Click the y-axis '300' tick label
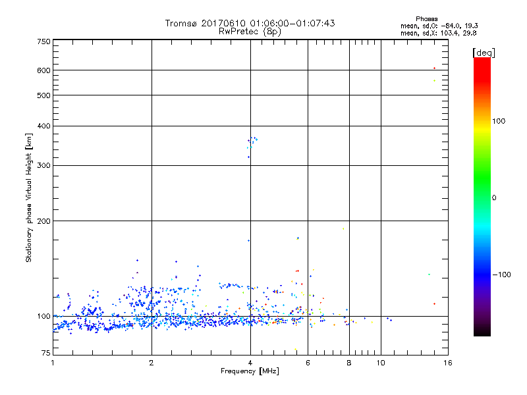The height and width of the screenshot is (395, 527). pos(43,165)
